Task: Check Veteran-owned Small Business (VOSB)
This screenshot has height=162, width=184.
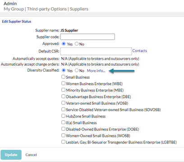Action: pyautogui.click(x=63, y=103)
